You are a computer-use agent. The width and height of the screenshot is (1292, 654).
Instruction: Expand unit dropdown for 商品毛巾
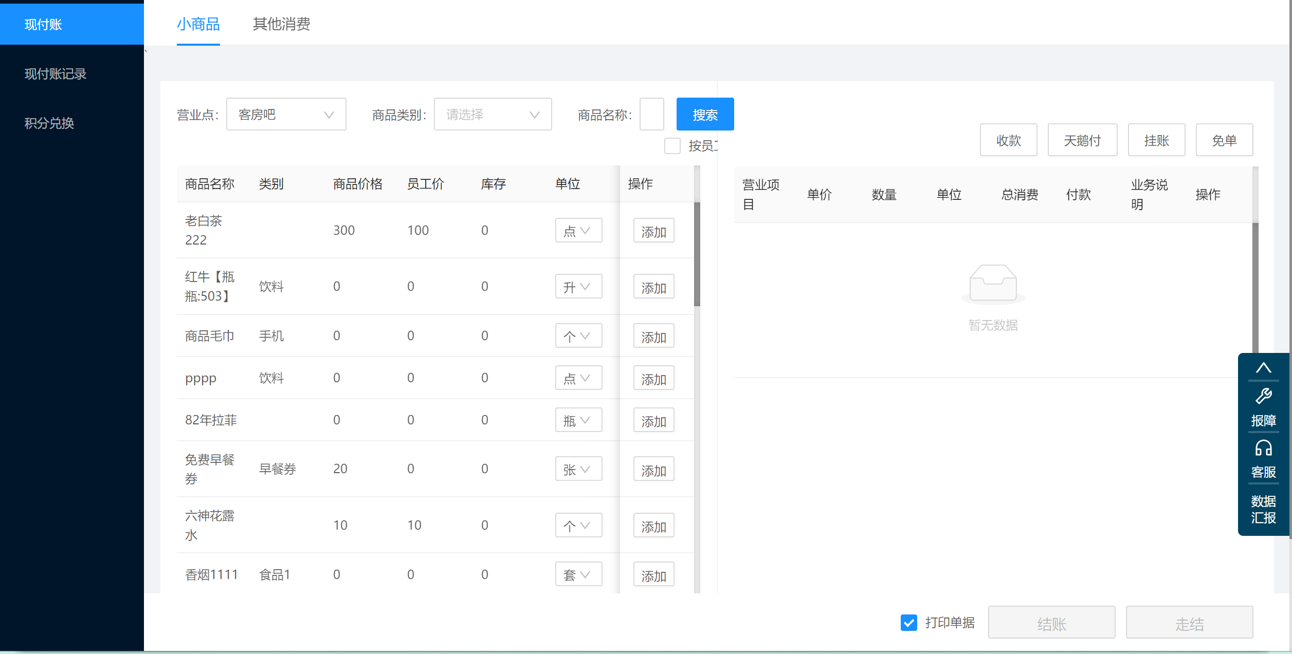point(578,335)
